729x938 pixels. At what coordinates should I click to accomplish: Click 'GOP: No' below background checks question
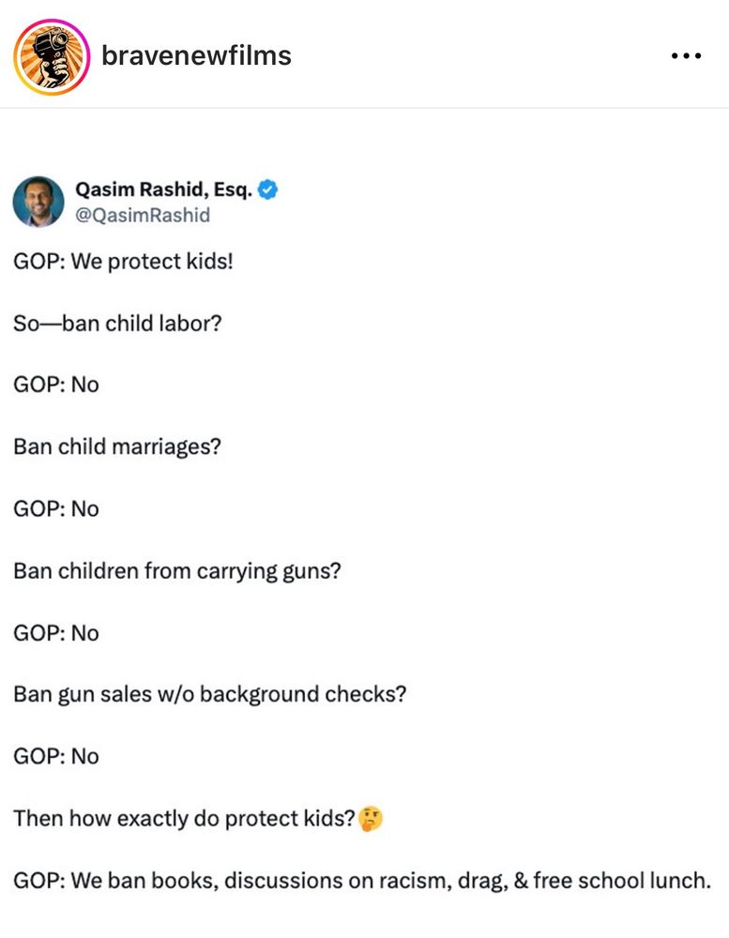56,757
